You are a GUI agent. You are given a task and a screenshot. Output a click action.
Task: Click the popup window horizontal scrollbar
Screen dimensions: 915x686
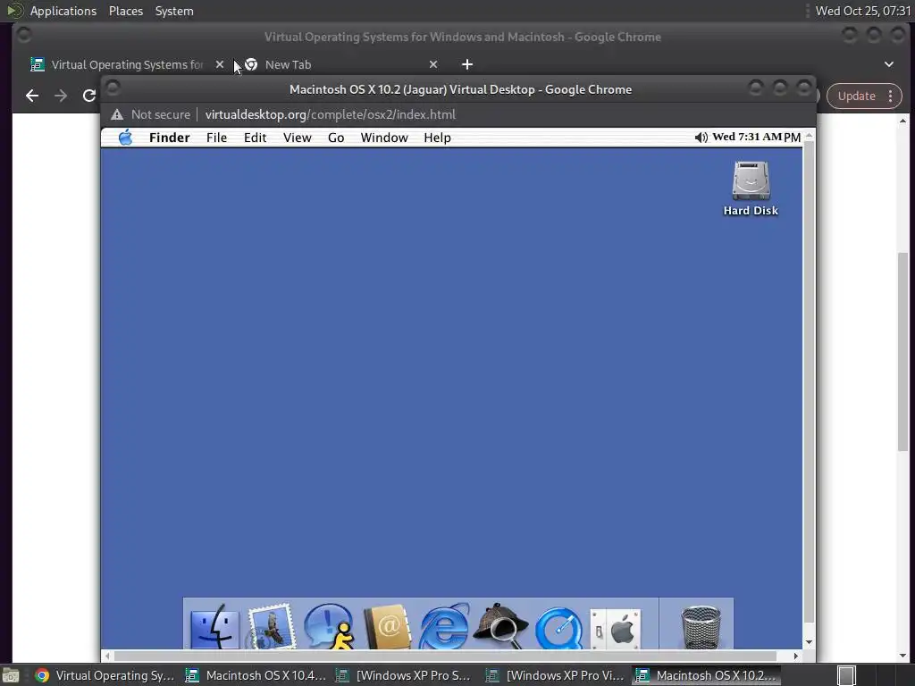pos(445,656)
